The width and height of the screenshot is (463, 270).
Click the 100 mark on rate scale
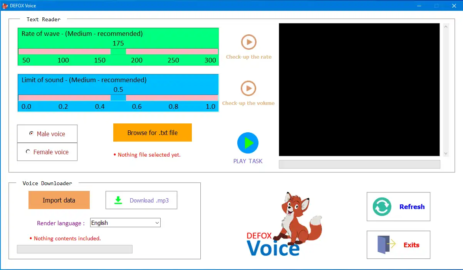pos(63,60)
